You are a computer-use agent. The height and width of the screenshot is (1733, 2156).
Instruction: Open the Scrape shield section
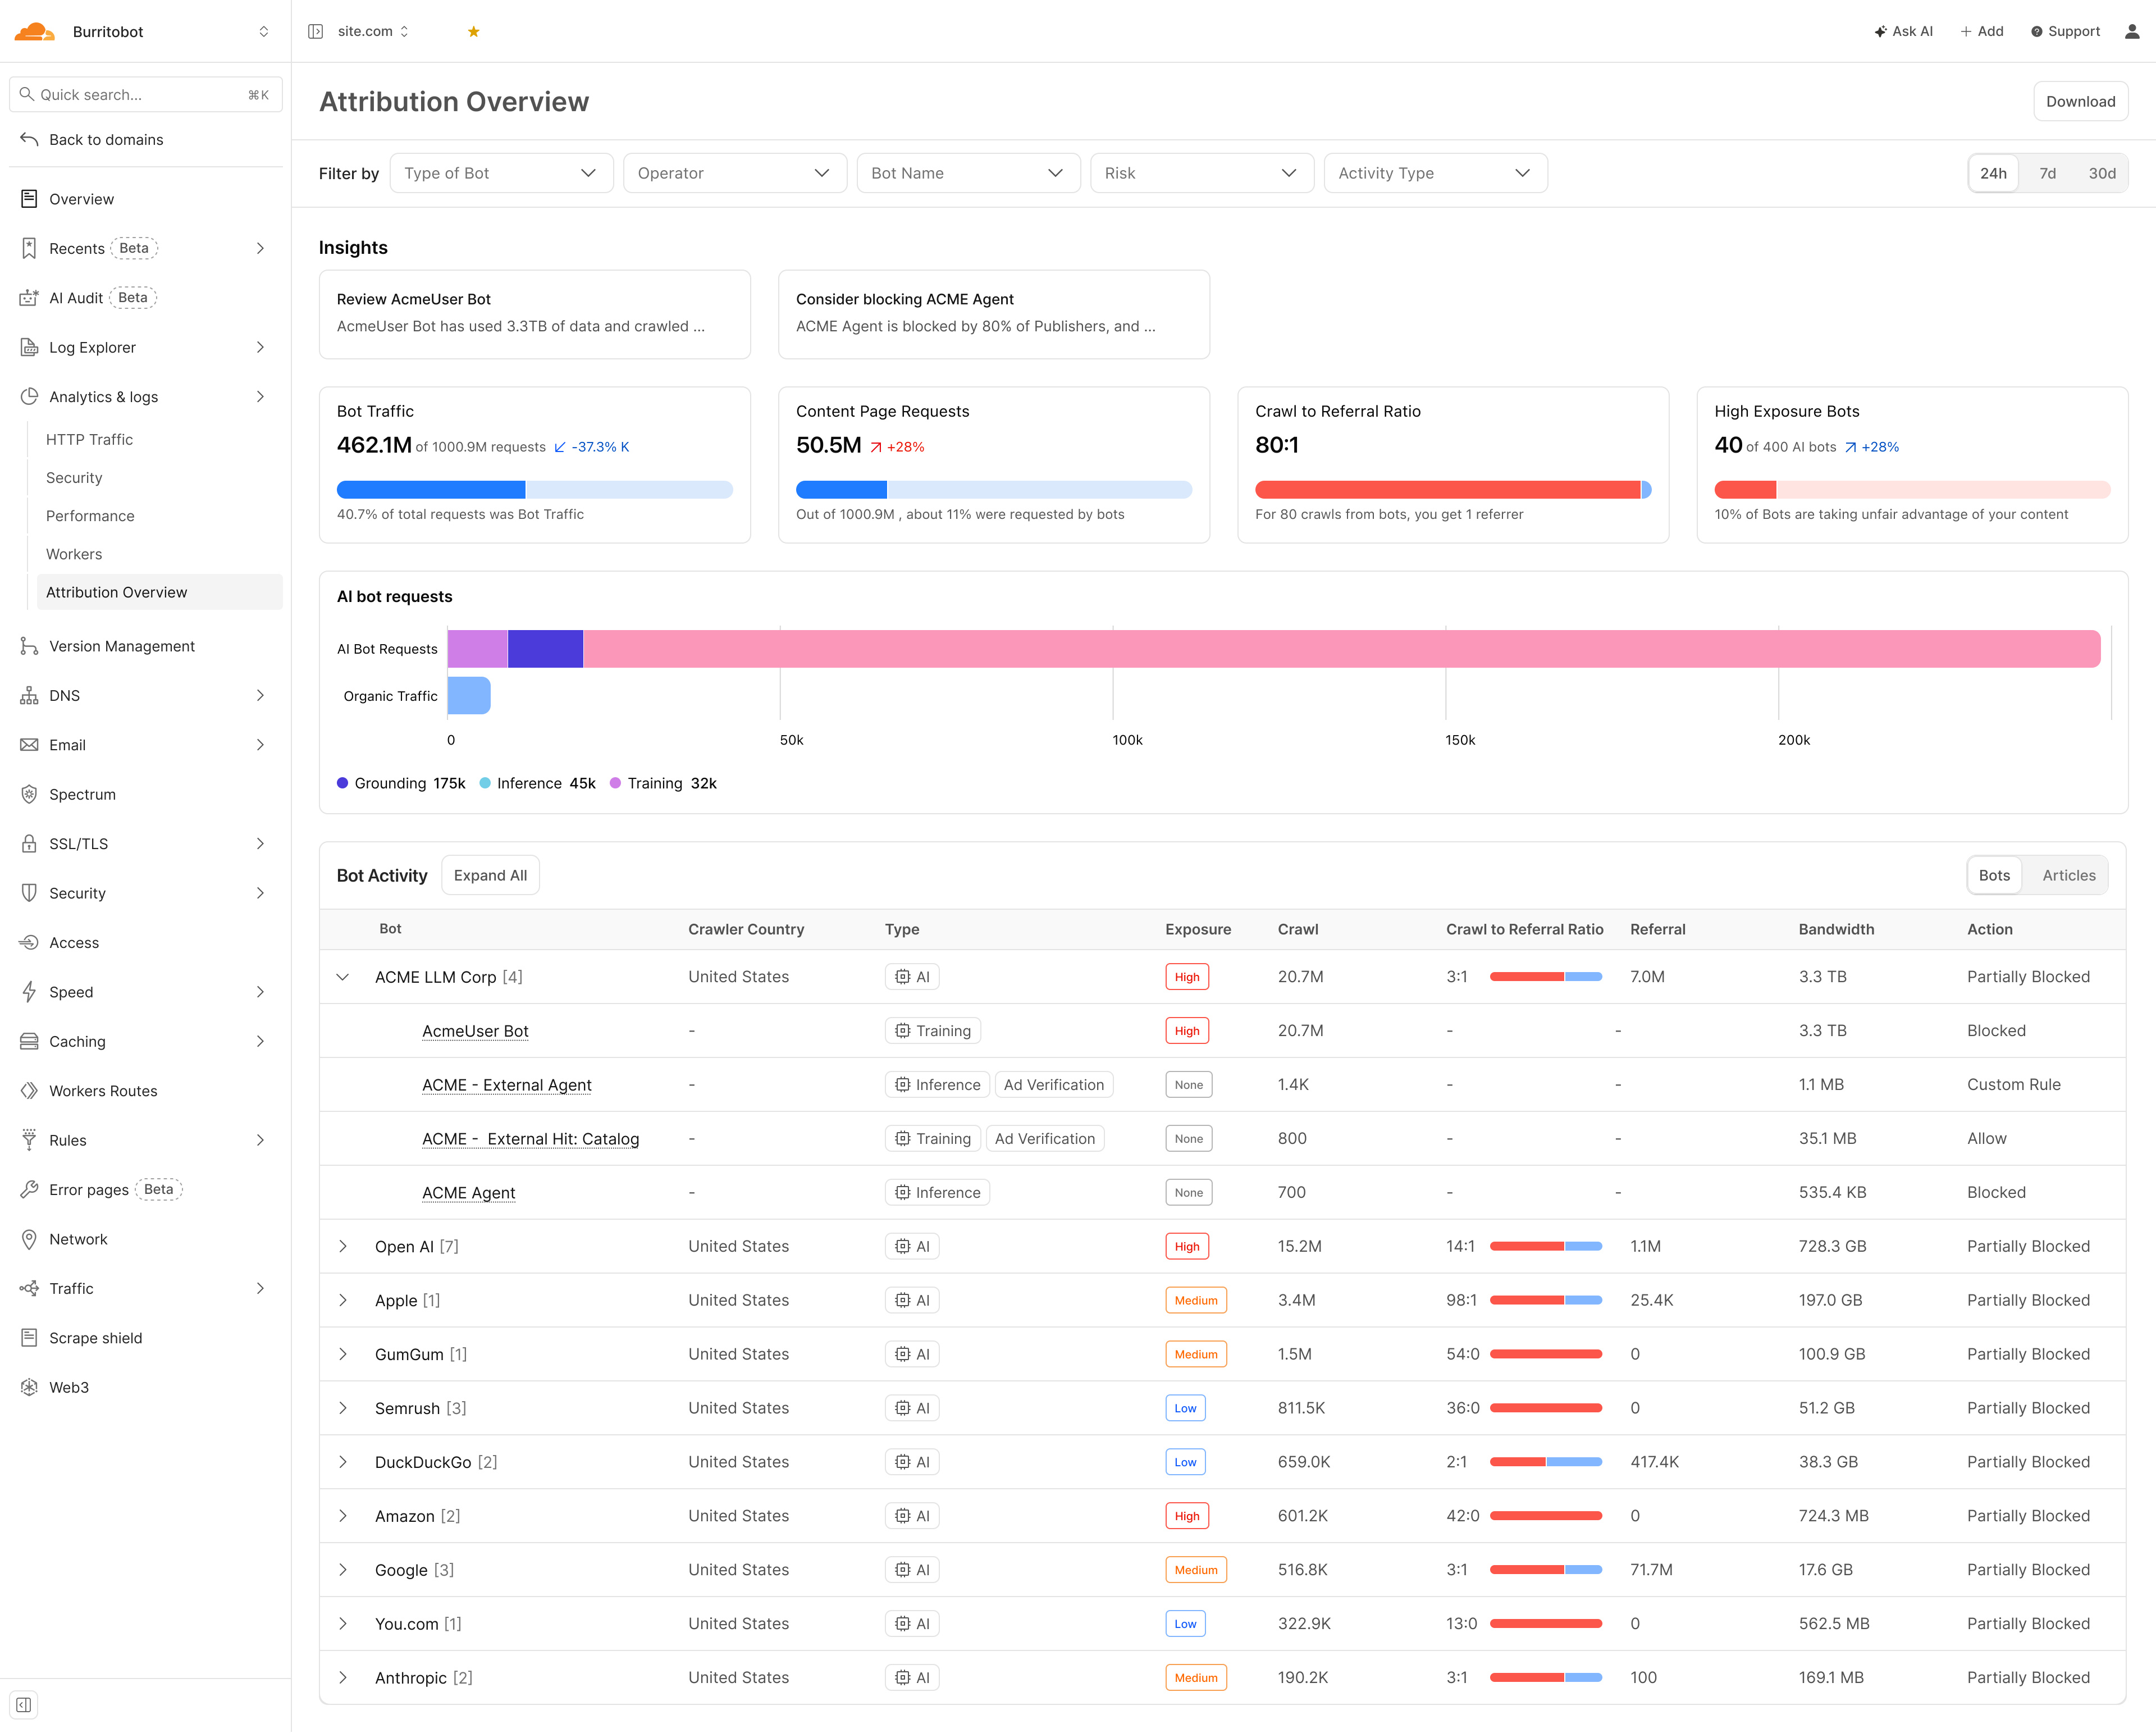(95, 1337)
